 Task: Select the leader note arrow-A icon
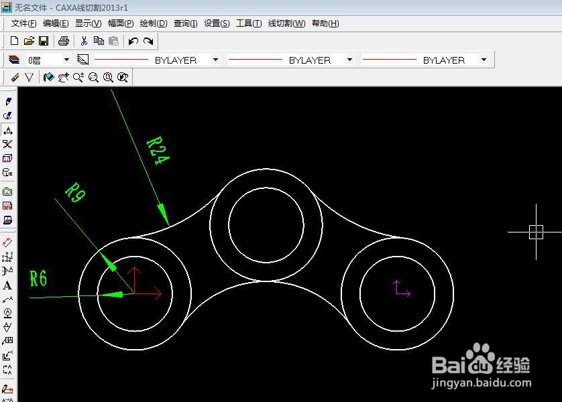[7, 299]
